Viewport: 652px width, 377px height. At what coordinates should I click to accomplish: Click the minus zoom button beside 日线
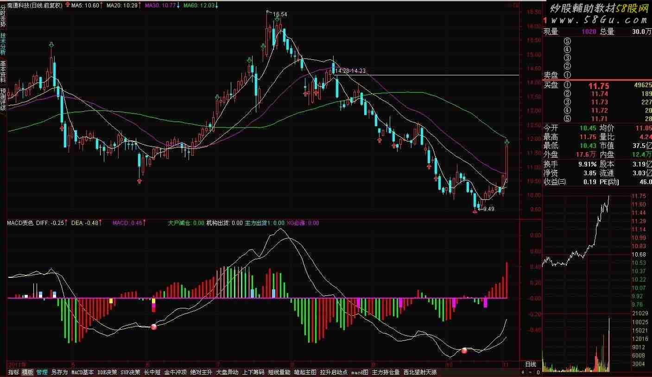531,372
